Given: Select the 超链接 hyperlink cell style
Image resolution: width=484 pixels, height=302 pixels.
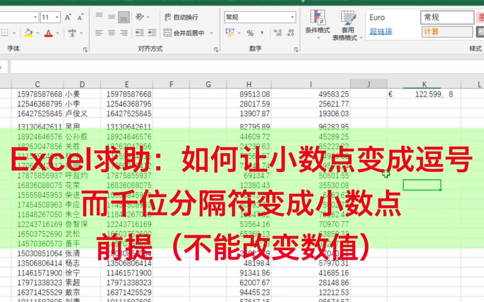Looking at the screenshot, I should [381, 31].
